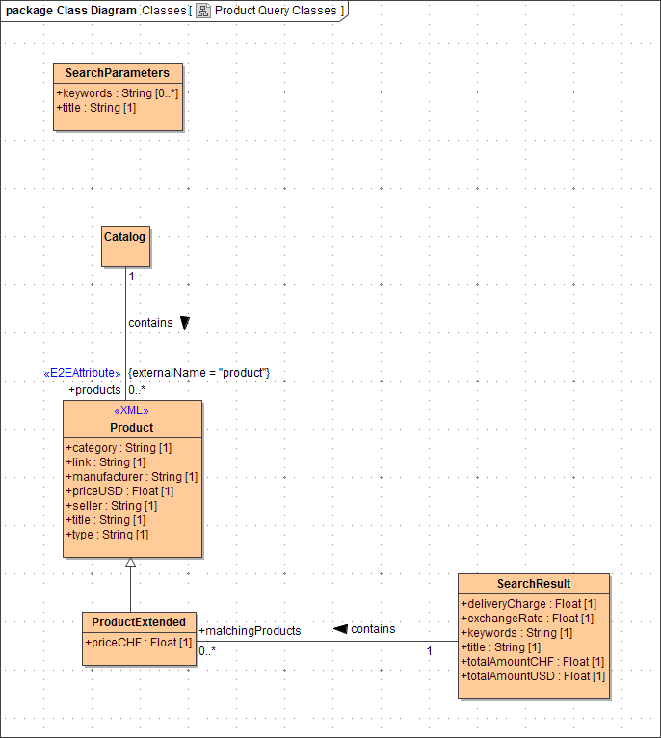Viewport: 661px width, 738px height.
Task: Select the SearchParameters class header
Action: tap(118, 73)
